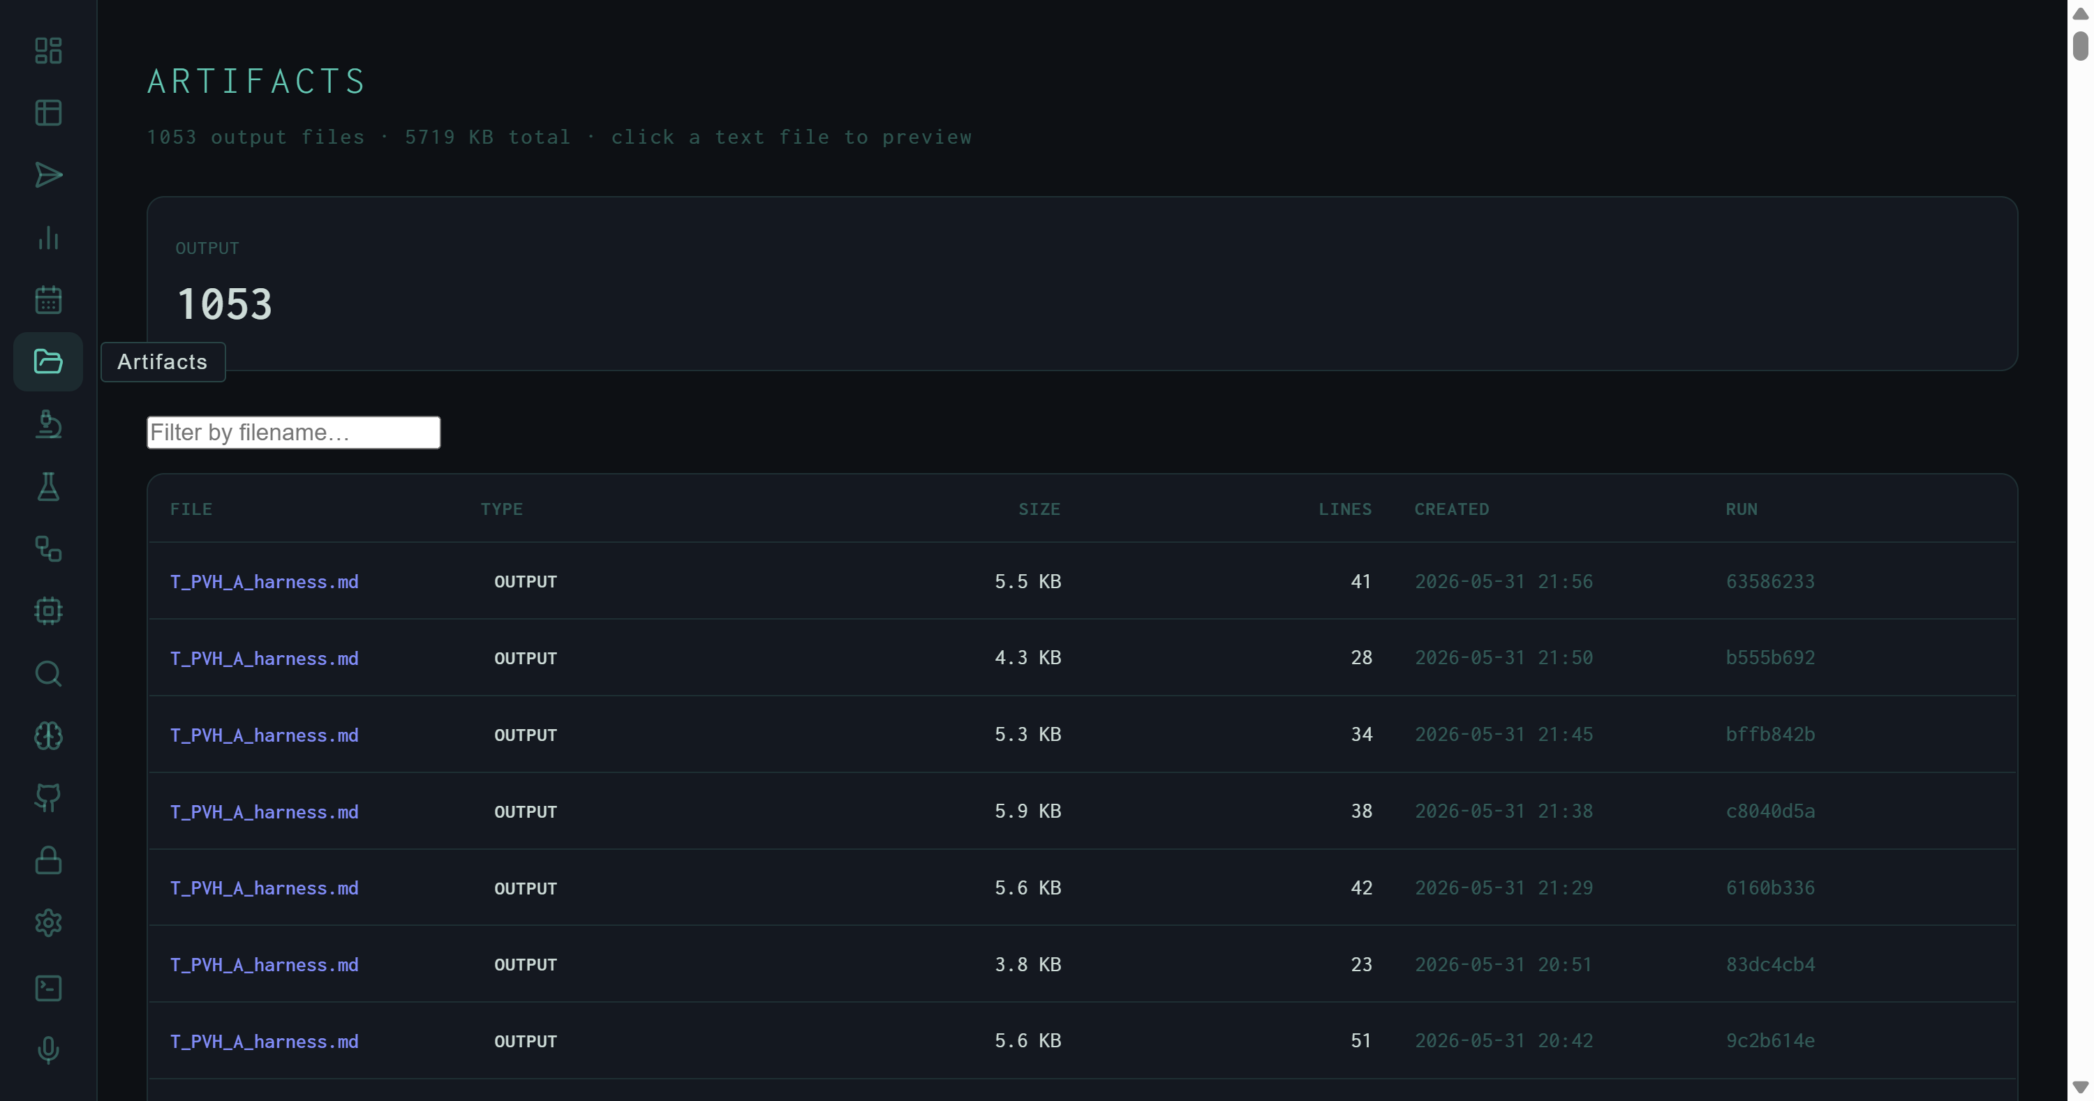Click the 3.8 KB size value

pyautogui.click(x=1027, y=964)
